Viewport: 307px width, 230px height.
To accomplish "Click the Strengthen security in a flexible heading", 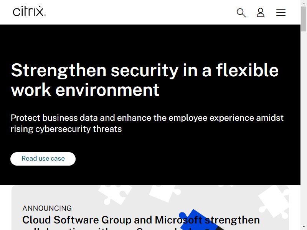I will tap(145, 71).
